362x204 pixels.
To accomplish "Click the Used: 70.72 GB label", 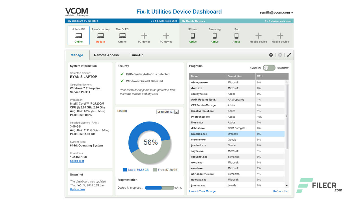I will pyautogui.click(x=138, y=170).
